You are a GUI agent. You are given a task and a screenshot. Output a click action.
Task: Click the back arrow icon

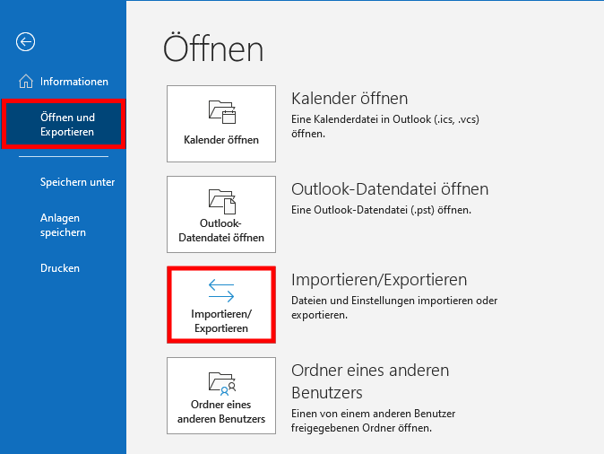point(26,41)
